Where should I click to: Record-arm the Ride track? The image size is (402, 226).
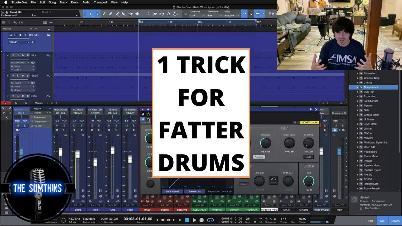tap(22, 96)
